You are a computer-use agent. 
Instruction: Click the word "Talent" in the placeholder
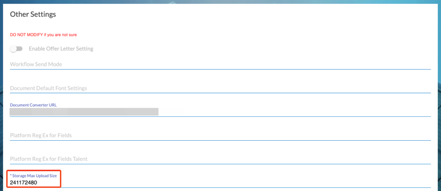pyautogui.click(x=80, y=159)
